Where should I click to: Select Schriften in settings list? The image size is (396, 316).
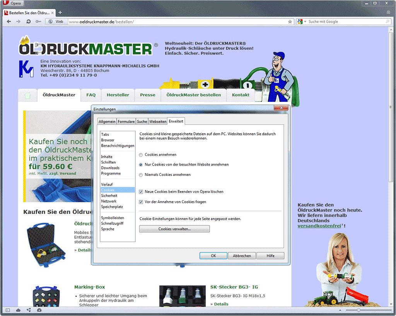pos(118,162)
